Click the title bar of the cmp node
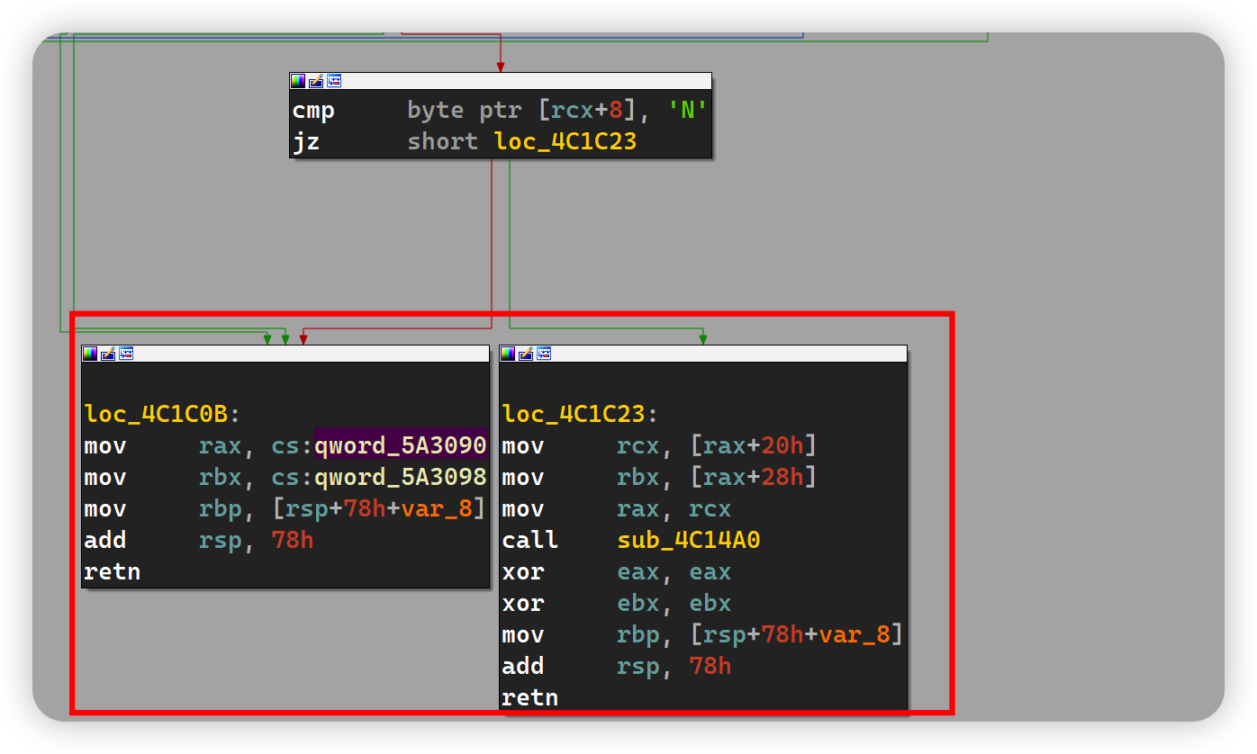This screenshot has width=1257, height=754. 501,81
